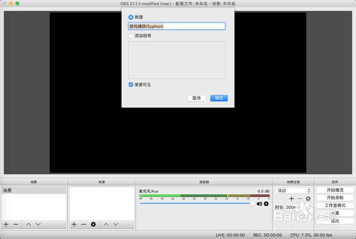356x239 pixels.
Task: Remove scene transition with minus icon
Action: click(300, 199)
